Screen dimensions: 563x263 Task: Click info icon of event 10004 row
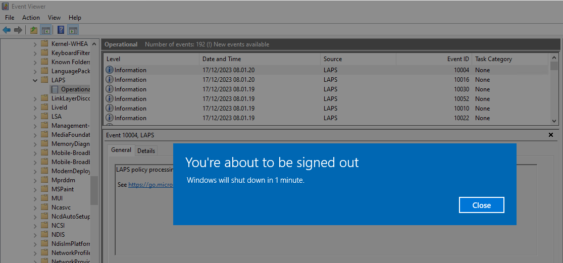click(110, 70)
